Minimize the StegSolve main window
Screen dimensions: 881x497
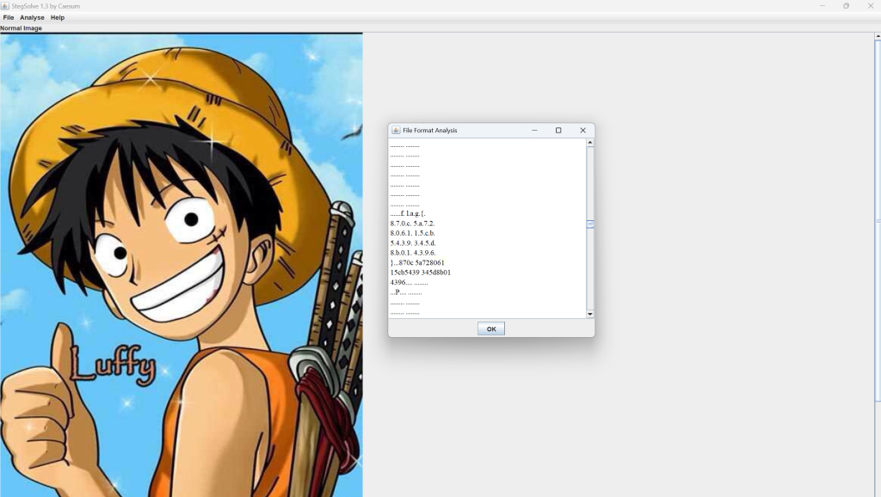click(822, 6)
